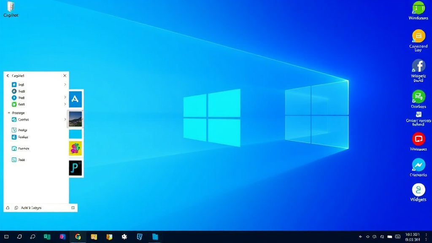The height and width of the screenshot is (243, 432).
Task: Open the clock in the taskbar corner
Action: pyautogui.click(x=413, y=237)
